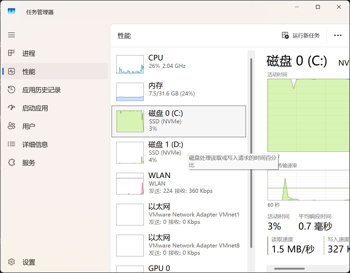The width and height of the screenshot is (350, 273).
Task: Click the 60 秒 graph label
Action: tap(273, 205)
